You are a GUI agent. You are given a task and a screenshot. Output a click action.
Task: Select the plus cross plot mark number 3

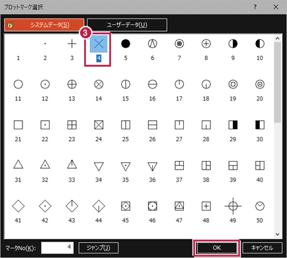[72, 44]
